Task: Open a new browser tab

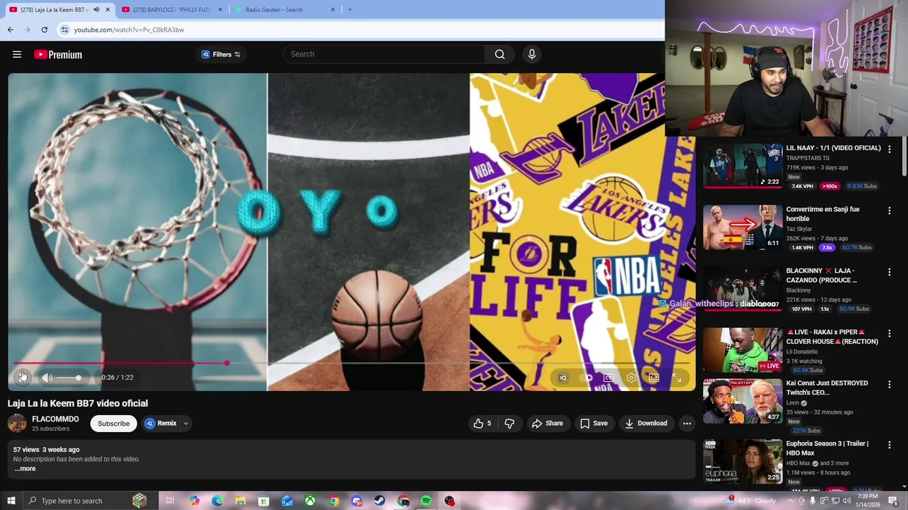Action: pyautogui.click(x=350, y=10)
